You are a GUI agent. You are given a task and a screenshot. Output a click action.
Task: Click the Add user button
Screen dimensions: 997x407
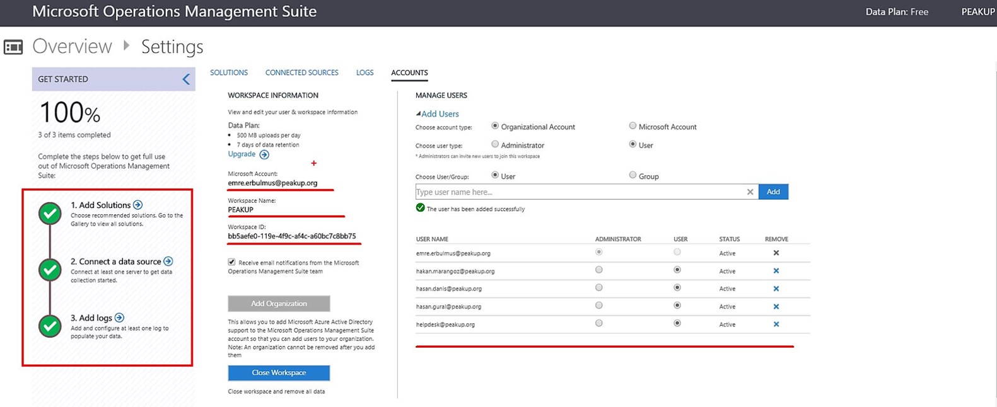pos(773,192)
